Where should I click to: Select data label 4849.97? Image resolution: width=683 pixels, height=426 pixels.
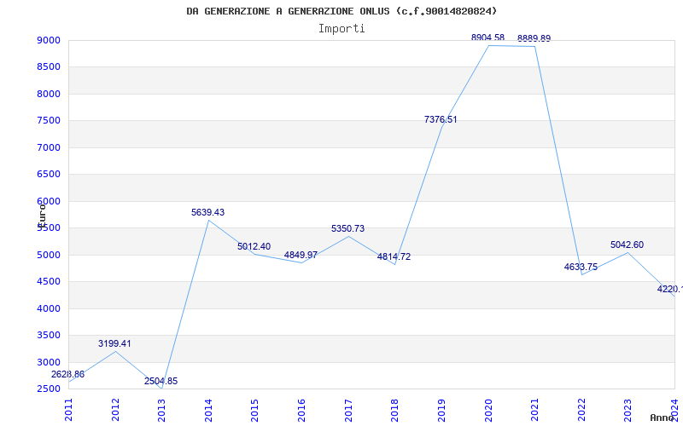pos(301,255)
